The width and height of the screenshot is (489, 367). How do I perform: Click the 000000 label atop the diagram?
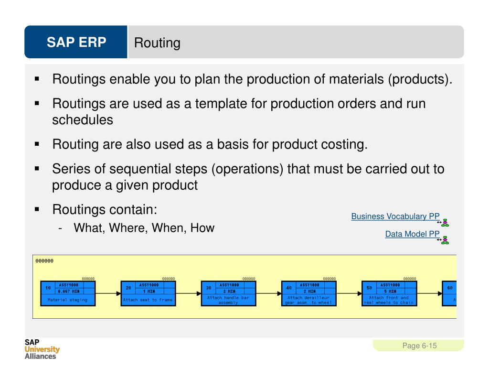(44, 261)
